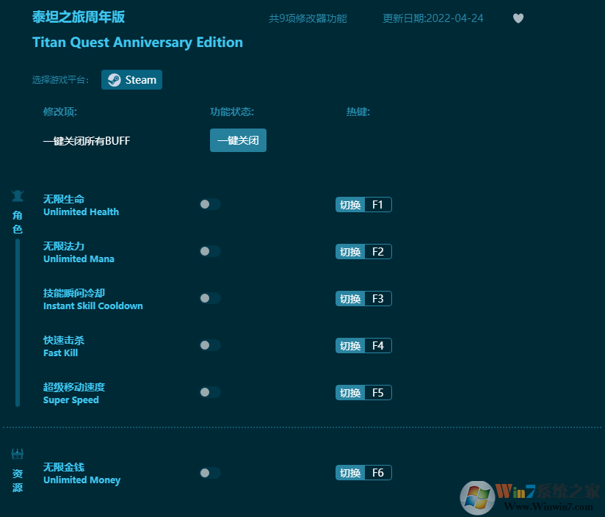Toggle Unlimited Mana switch

click(210, 251)
